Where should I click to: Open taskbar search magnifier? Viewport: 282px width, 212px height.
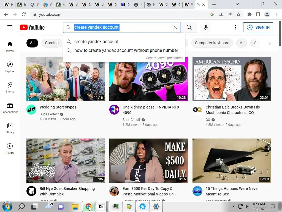[21, 206]
